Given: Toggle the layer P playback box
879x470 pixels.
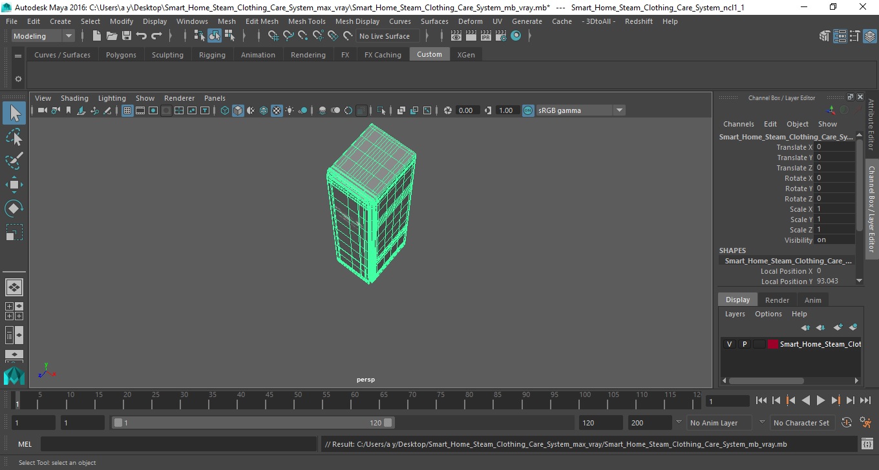Looking at the screenshot, I should (x=744, y=344).
